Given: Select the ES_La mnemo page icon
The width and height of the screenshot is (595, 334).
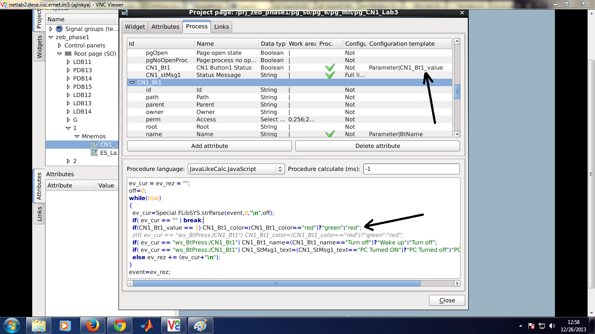Looking at the screenshot, I should (94, 153).
